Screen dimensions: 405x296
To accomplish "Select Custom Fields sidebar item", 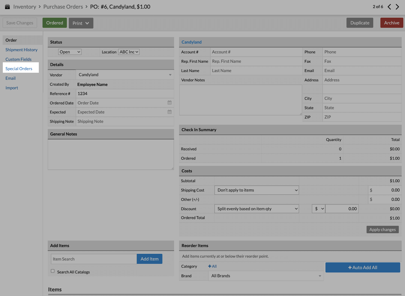I will 19,59.
